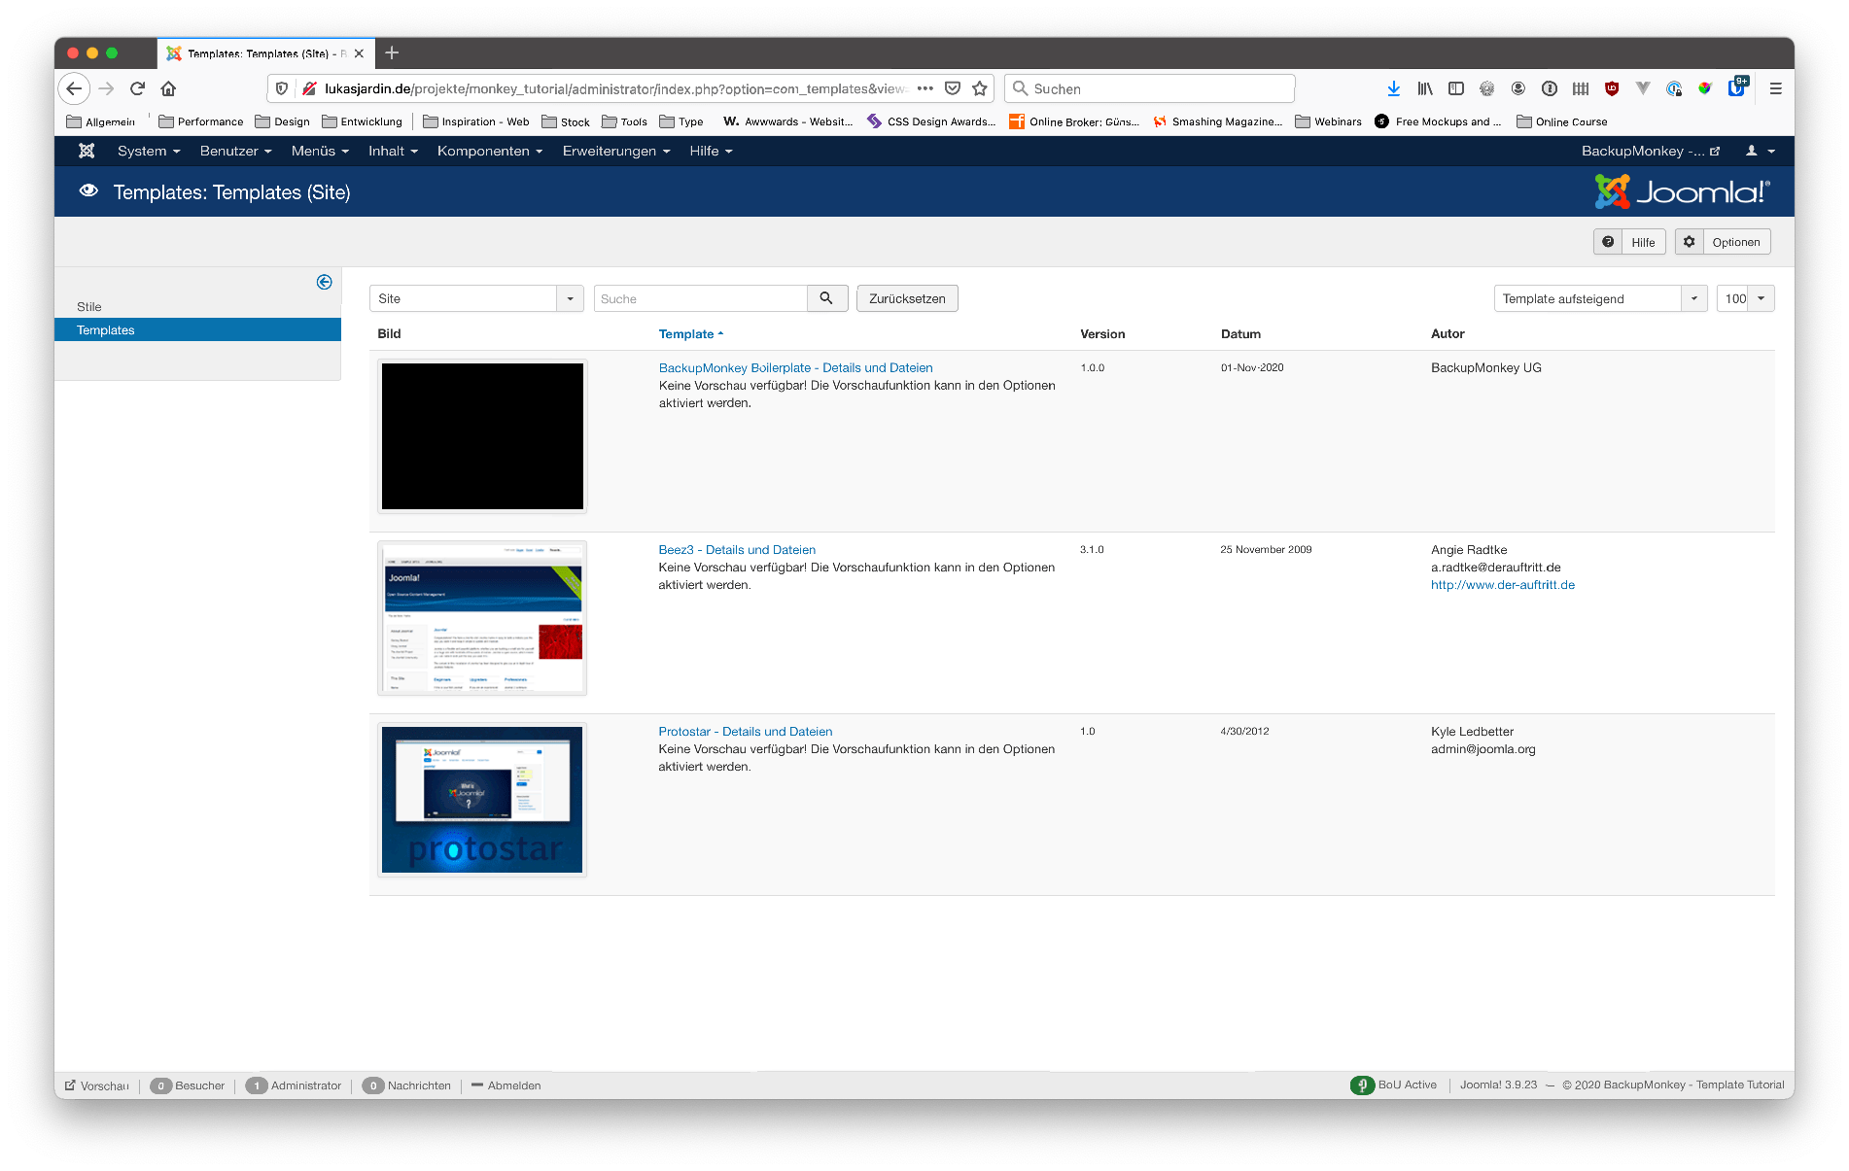The height and width of the screenshot is (1171, 1849).
Task: Click the Joomla logo icon in admin menu
Action: tap(87, 151)
